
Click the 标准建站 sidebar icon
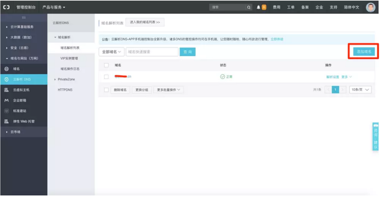tap(7, 111)
